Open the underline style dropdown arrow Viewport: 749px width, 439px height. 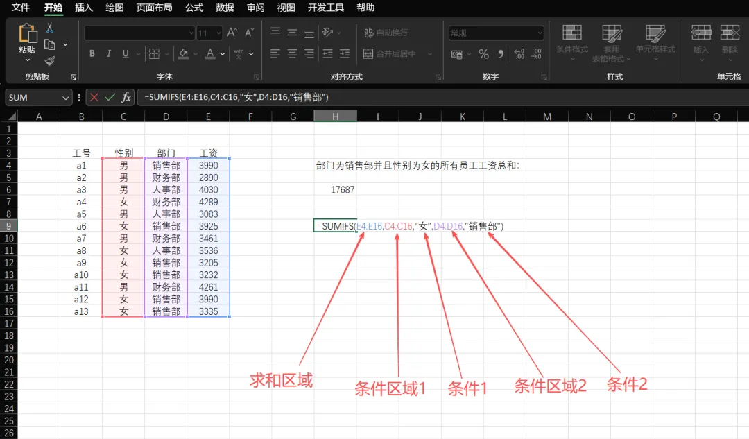(x=138, y=54)
